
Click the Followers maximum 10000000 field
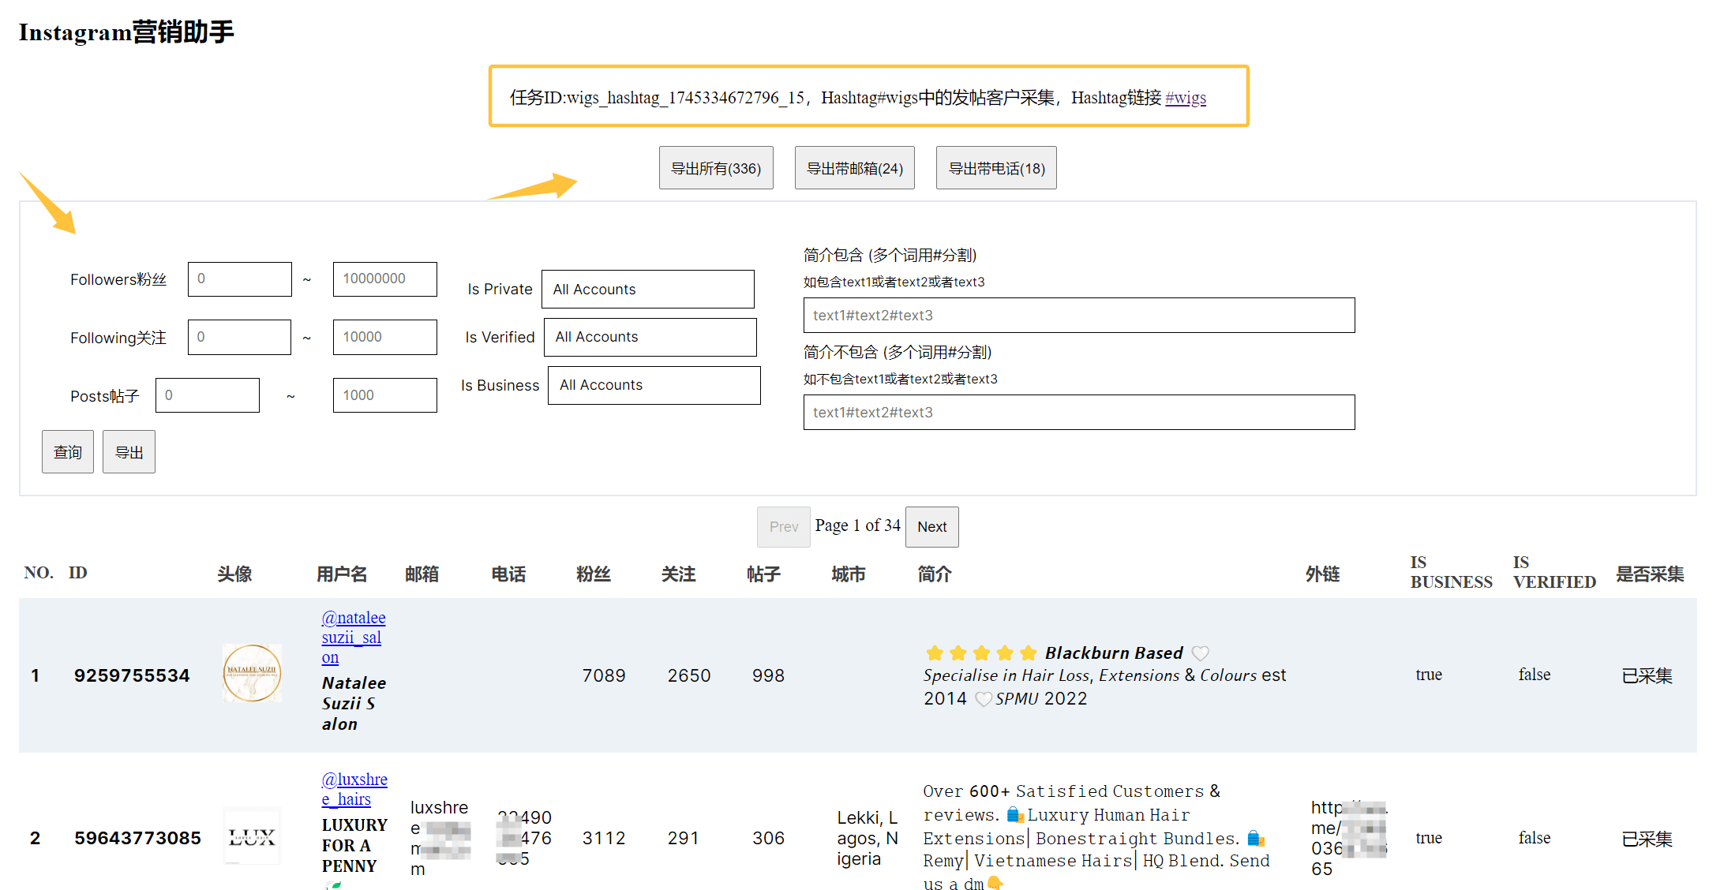click(384, 279)
